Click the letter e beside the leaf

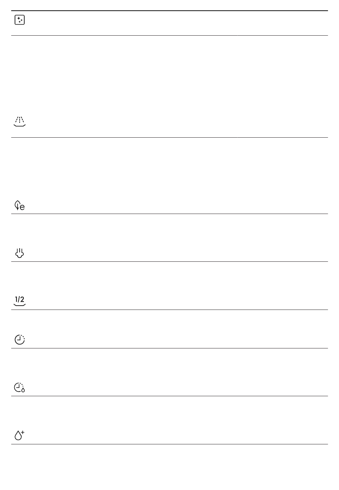[22, 207]
